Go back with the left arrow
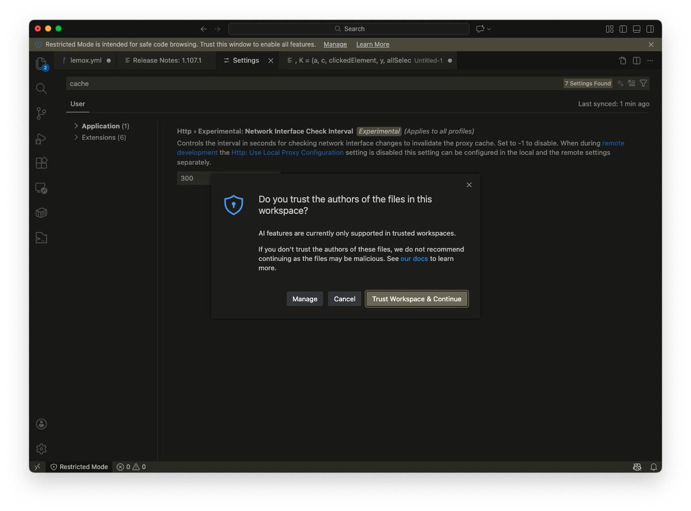 (203, 29)
